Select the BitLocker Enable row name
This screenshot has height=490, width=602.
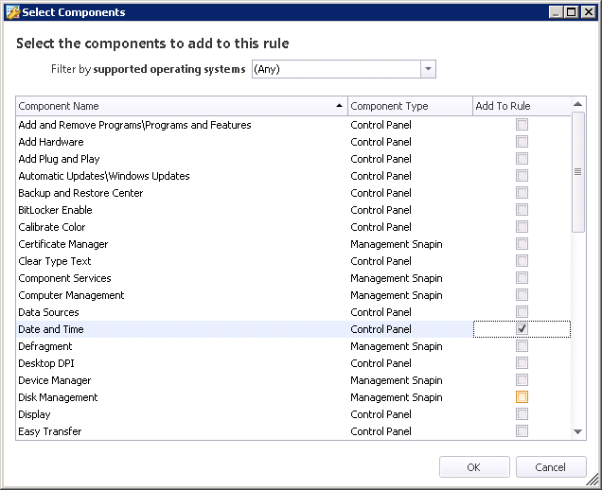[55, 210]
